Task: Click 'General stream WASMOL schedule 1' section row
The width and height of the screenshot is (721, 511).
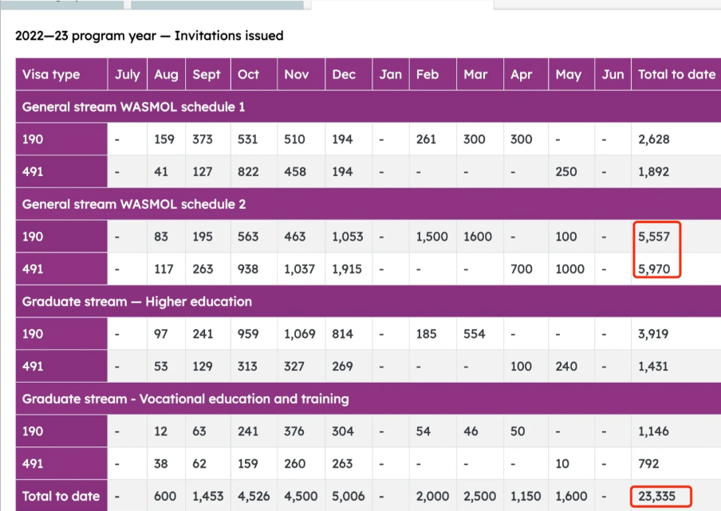Action: (368, 107)
